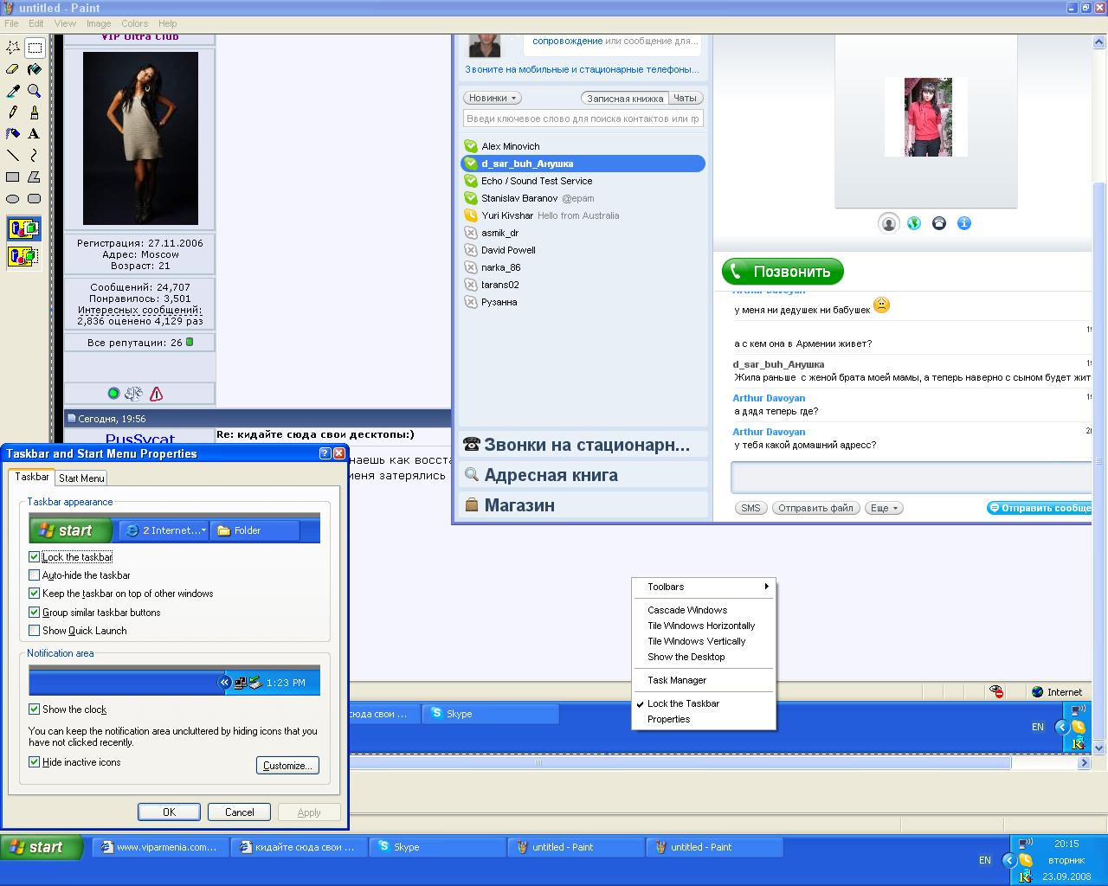1108x886 pixels.
Task: Uncheck Lock the taskbar checkbox
Action: click(35, 557)
